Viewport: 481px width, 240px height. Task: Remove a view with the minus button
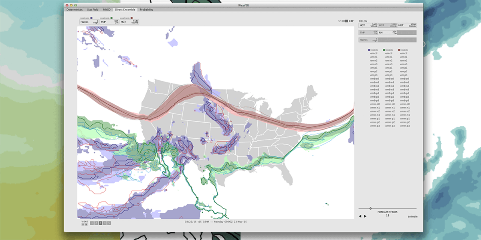pos(83,224)
